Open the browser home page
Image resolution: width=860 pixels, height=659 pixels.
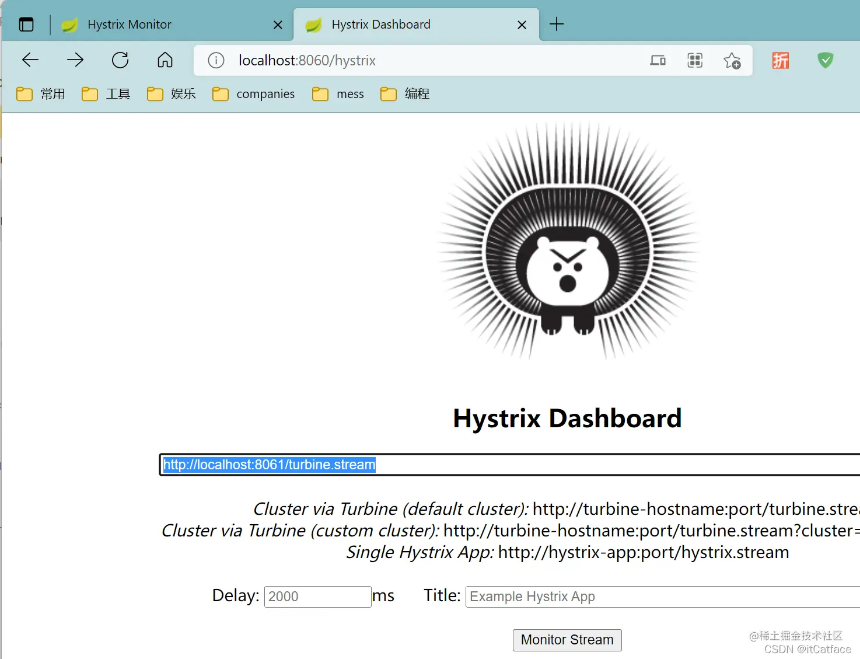pos(165,60)
